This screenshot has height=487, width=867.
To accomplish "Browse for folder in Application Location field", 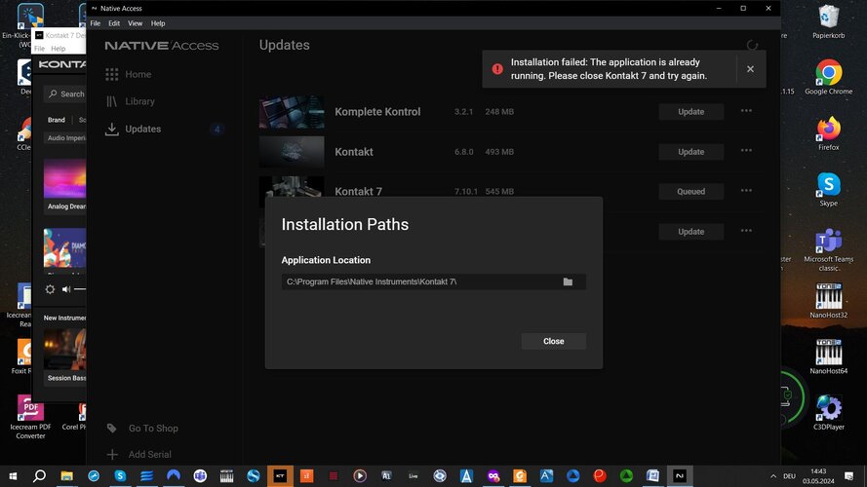I will pos(568,281).
